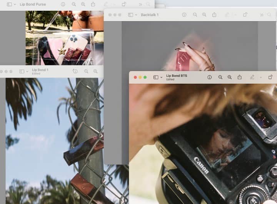
Task: Rotate image in Lip Bond BTS window
Action: (x=270, y=77)
